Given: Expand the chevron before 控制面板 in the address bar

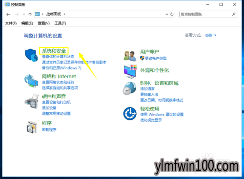Looking at the screenshot, I should (42, 14).
